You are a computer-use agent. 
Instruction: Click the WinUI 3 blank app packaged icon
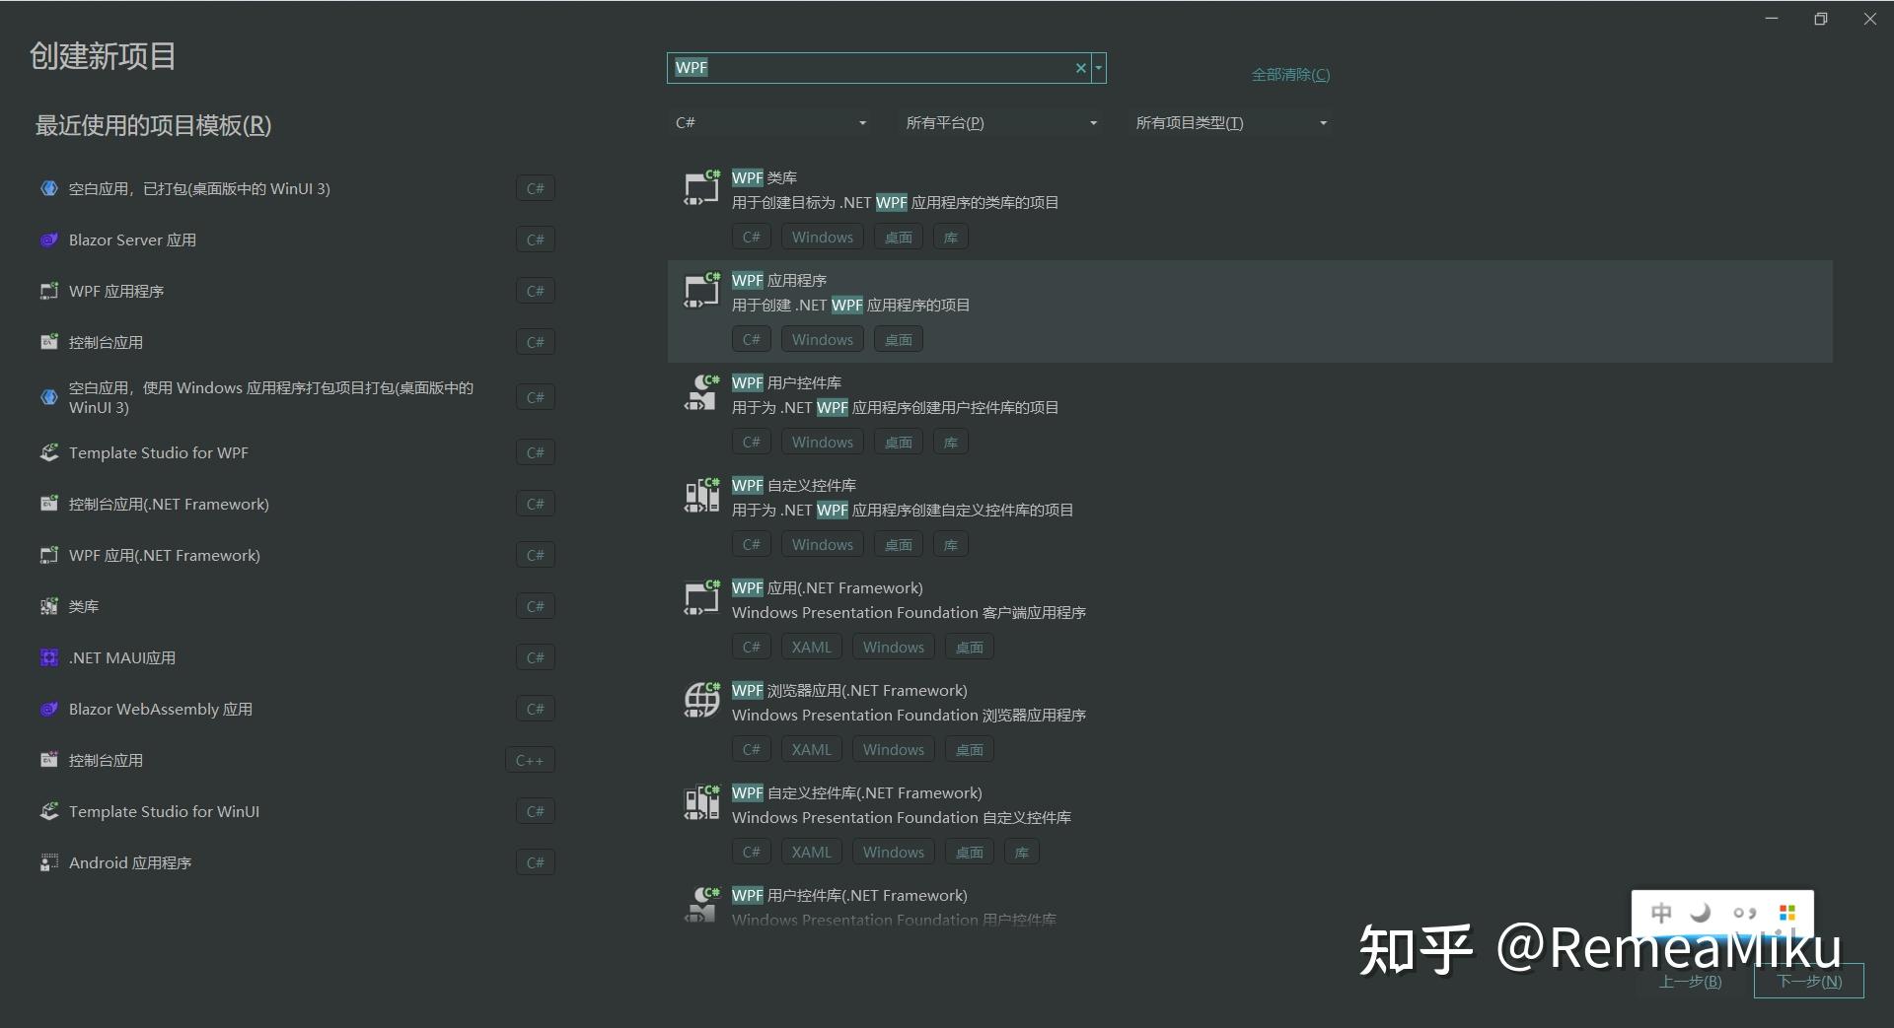pyautogui.click(x=49, y=188)
